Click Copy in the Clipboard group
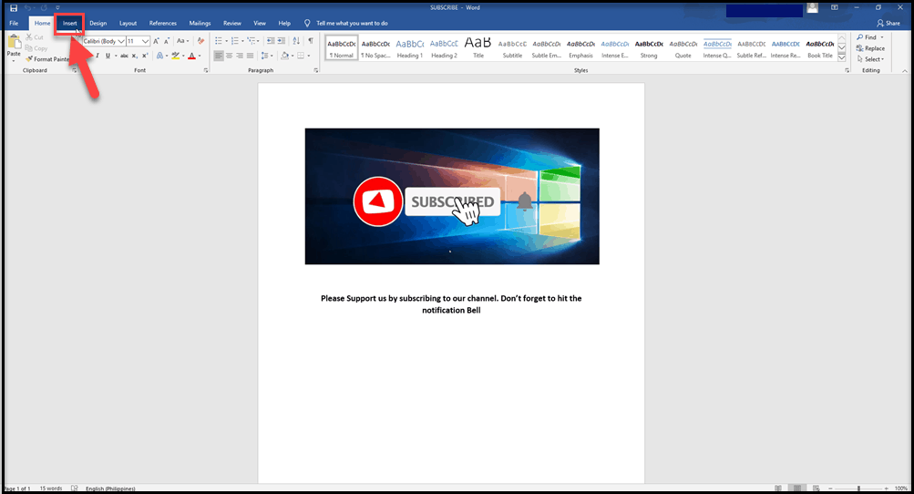Screen dimensions: 914x494 [36, 48]
